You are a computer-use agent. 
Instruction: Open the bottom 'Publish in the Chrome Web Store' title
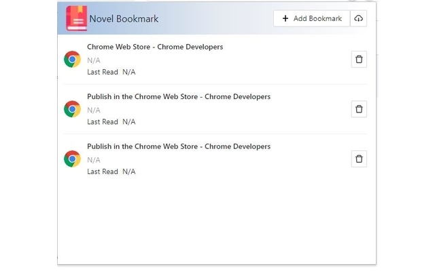(179, 146)
